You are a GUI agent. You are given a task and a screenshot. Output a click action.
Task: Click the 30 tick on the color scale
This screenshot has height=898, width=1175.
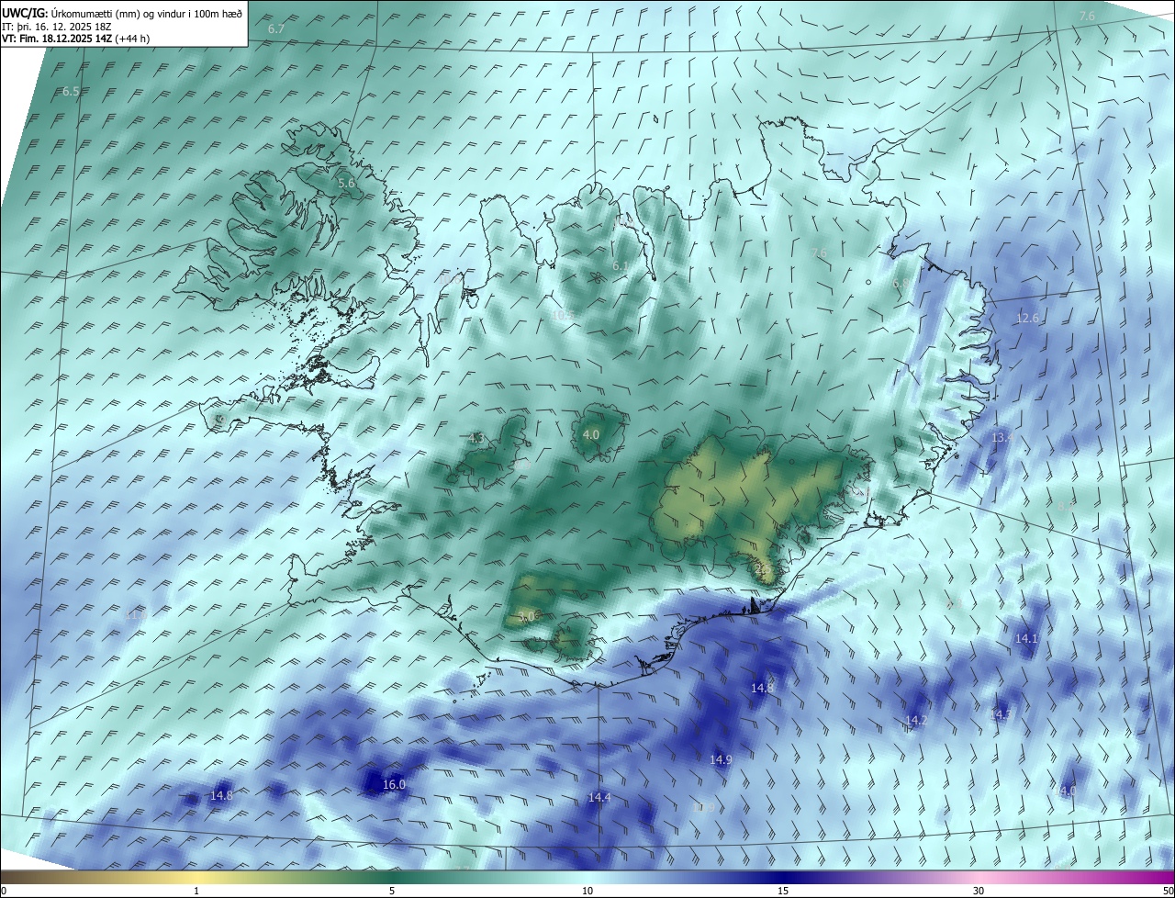[x=979, y=892]
